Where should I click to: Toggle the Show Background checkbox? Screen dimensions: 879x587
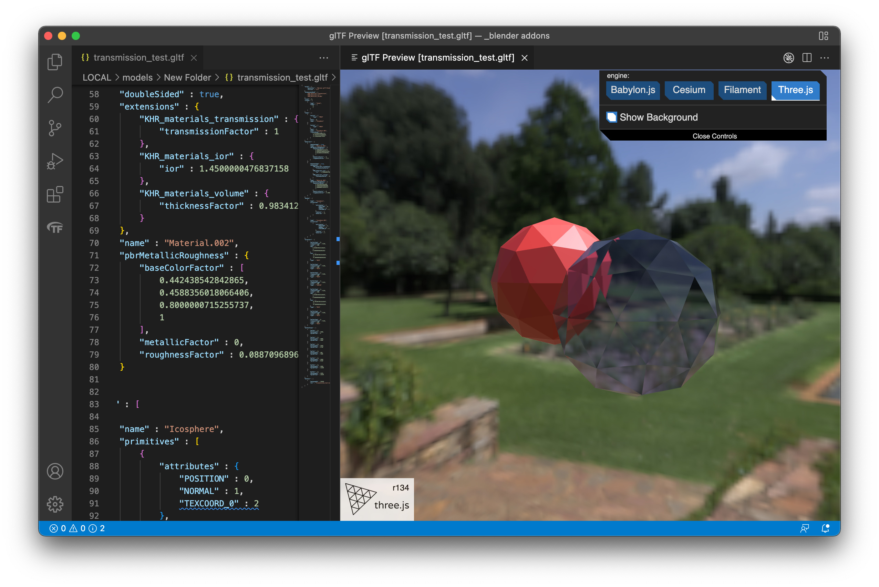pos(611,117)
